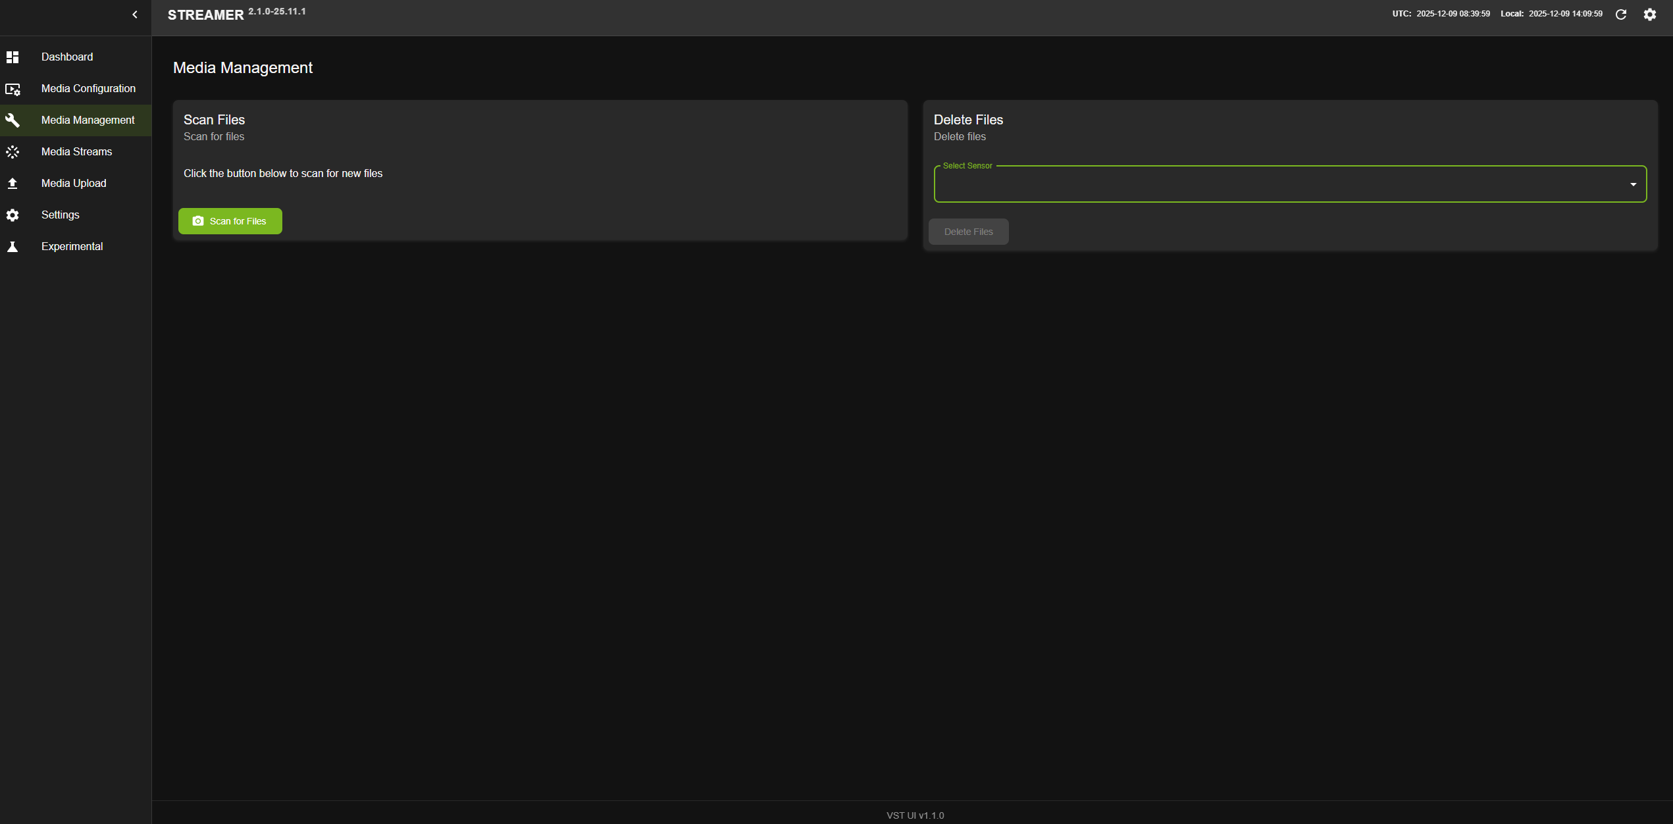Screen dimensions: 1673x824
Task: Open the top-right gear settings icon
Action: (1649, 14)
